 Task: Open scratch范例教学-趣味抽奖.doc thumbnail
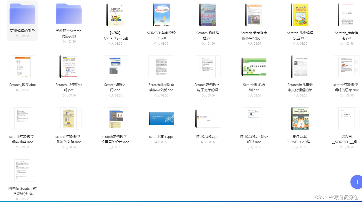pos(22,119)
